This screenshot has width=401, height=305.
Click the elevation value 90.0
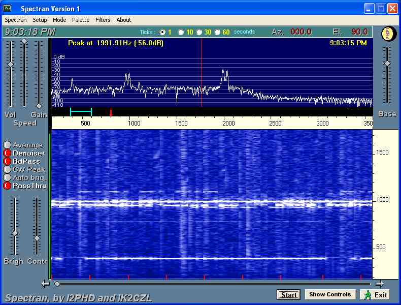click(x=359, y=32)
